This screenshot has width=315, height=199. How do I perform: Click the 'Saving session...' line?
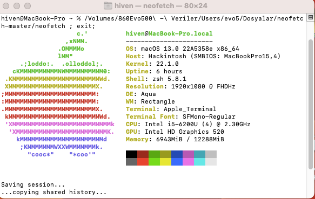coord(33,184)
